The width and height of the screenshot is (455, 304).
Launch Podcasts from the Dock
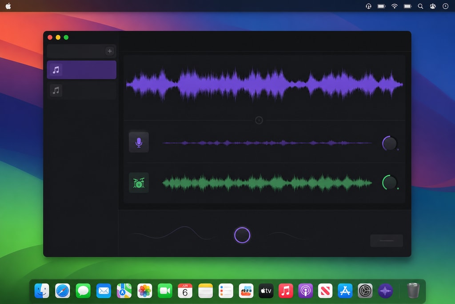[306, 291]
